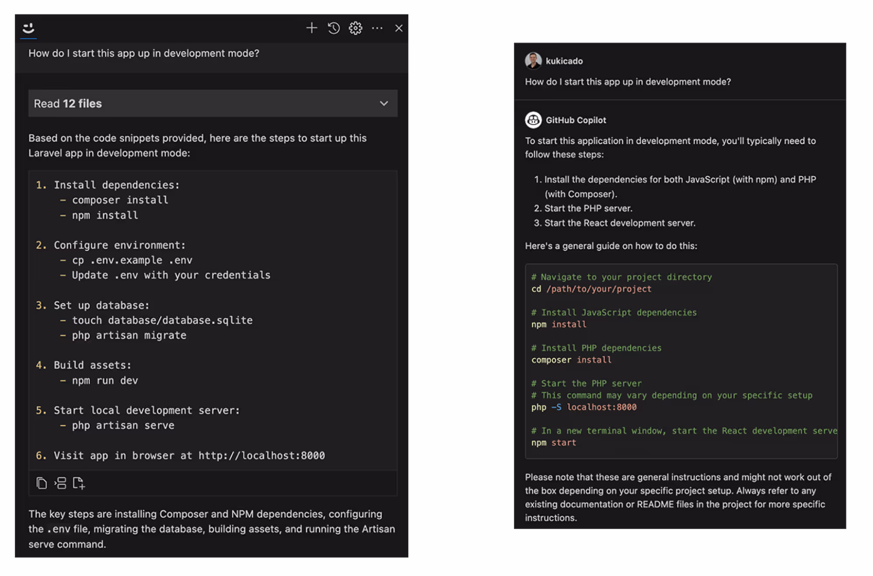Open more actions ellipsis menu
This screenshot has height=576, width=873.
377,28
